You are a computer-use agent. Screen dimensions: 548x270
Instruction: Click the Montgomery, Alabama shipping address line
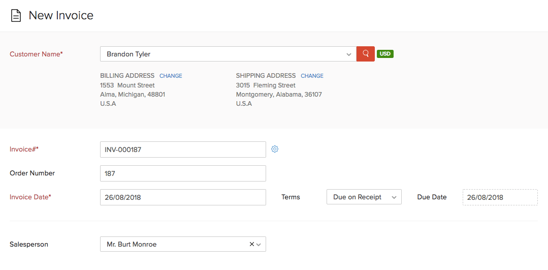pos(279,95)
